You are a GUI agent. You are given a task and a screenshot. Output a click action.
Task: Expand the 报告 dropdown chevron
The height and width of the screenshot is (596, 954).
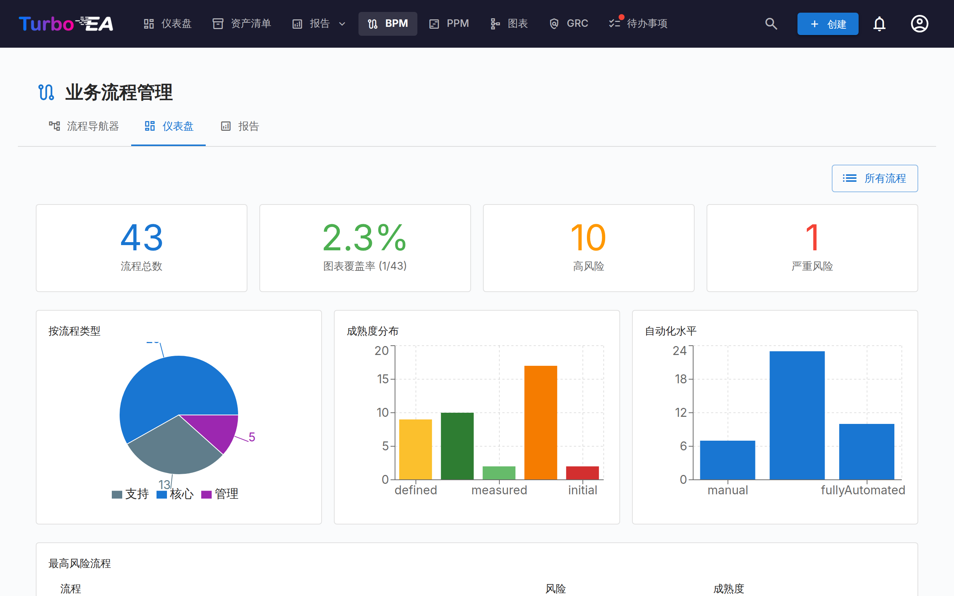pyautogui.click(x=342, y=24)
